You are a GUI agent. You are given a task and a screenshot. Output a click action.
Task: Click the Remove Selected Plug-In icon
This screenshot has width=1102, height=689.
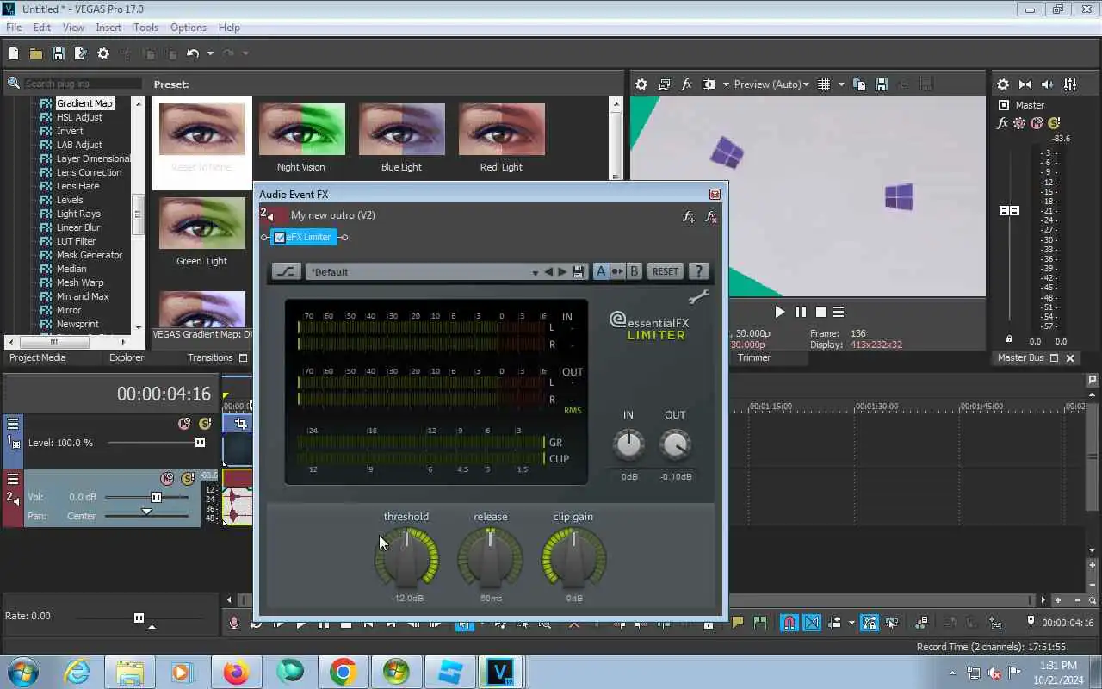(711, 217)
